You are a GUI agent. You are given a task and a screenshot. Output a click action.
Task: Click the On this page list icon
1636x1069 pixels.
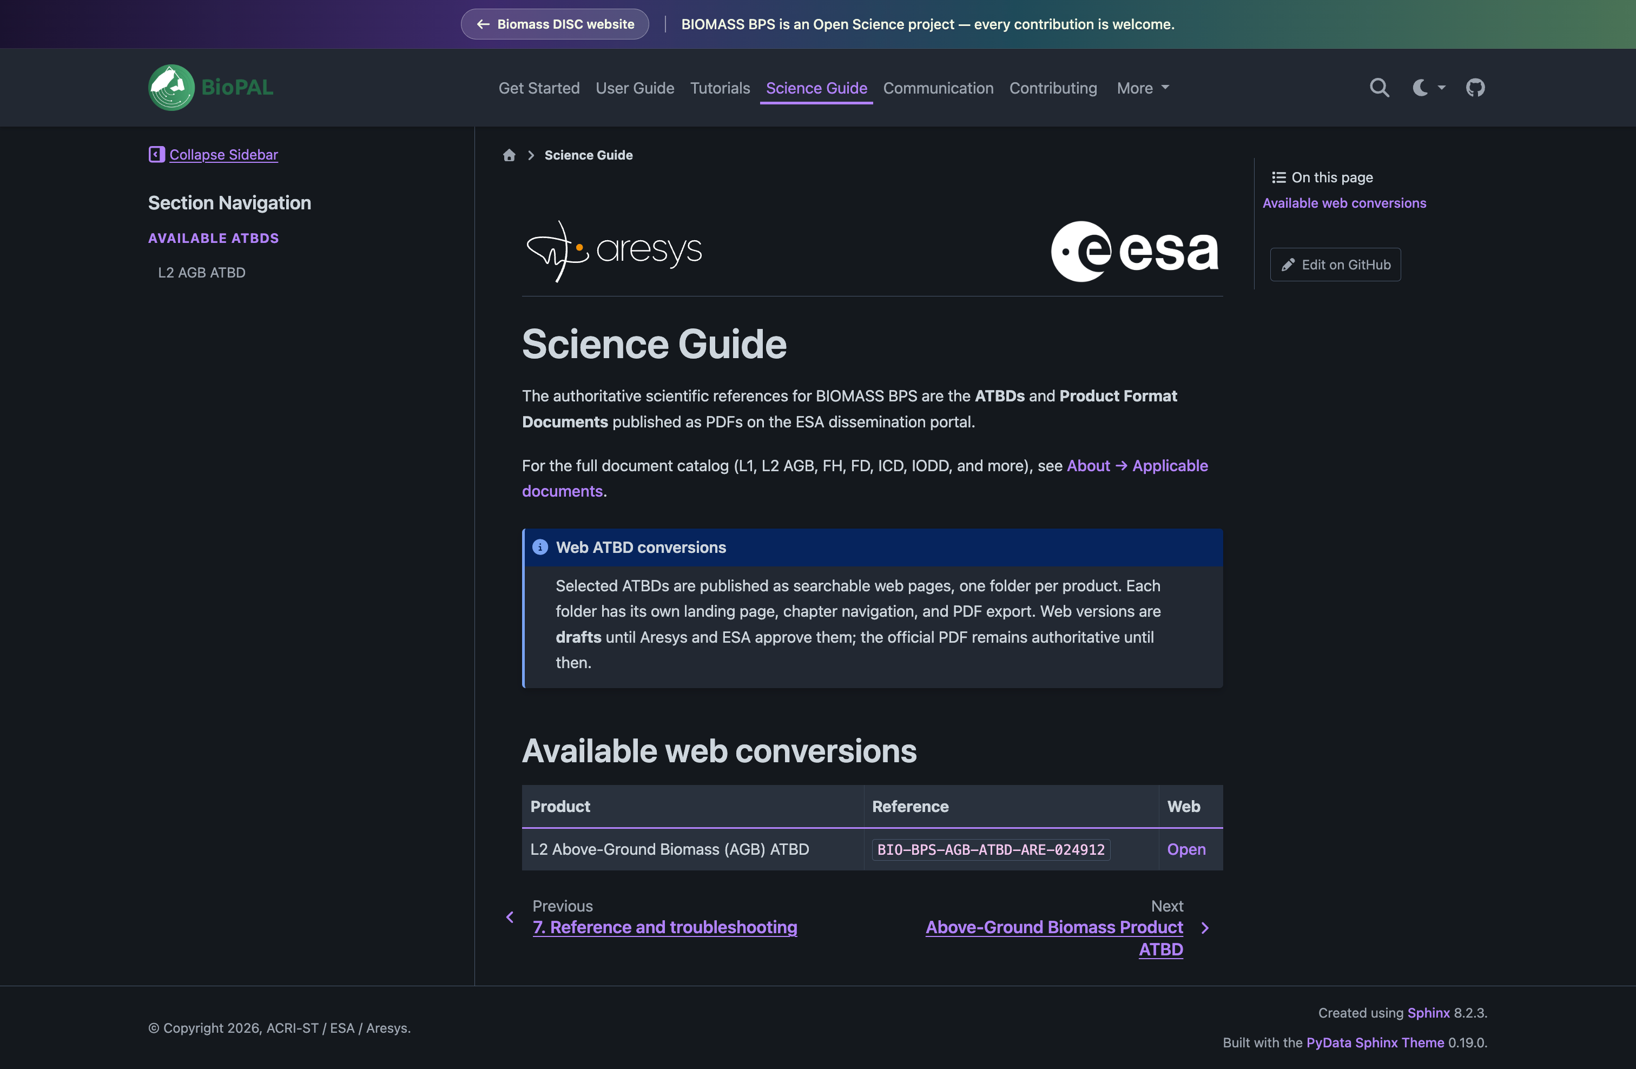[1278, 178]
